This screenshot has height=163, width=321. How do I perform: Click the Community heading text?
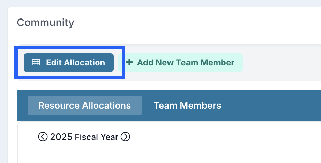coord(45,23)
